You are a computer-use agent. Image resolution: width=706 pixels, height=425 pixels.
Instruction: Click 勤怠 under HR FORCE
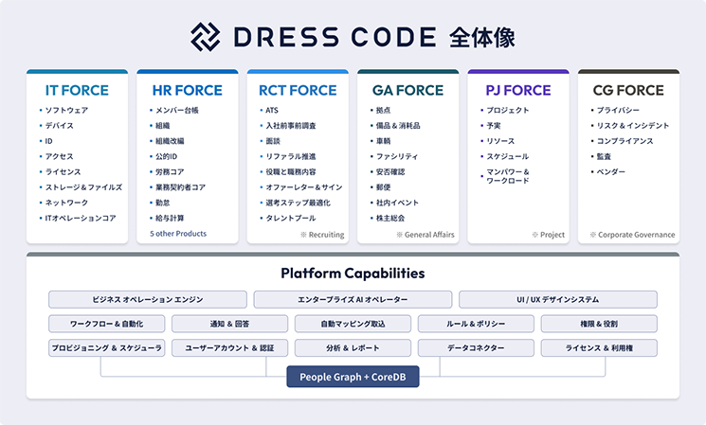coord(163,203)
